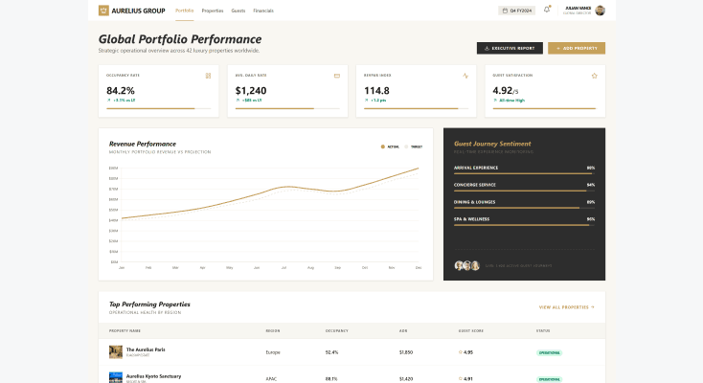Viewport: 703px width, 383px height.
Task: Click the Avg. Daily Rate progress bar
Action: (287, 108)
